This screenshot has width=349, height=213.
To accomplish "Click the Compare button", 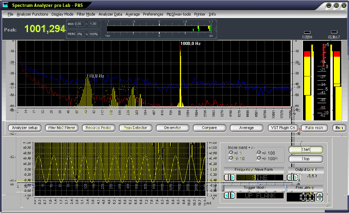I will point(209,128).
